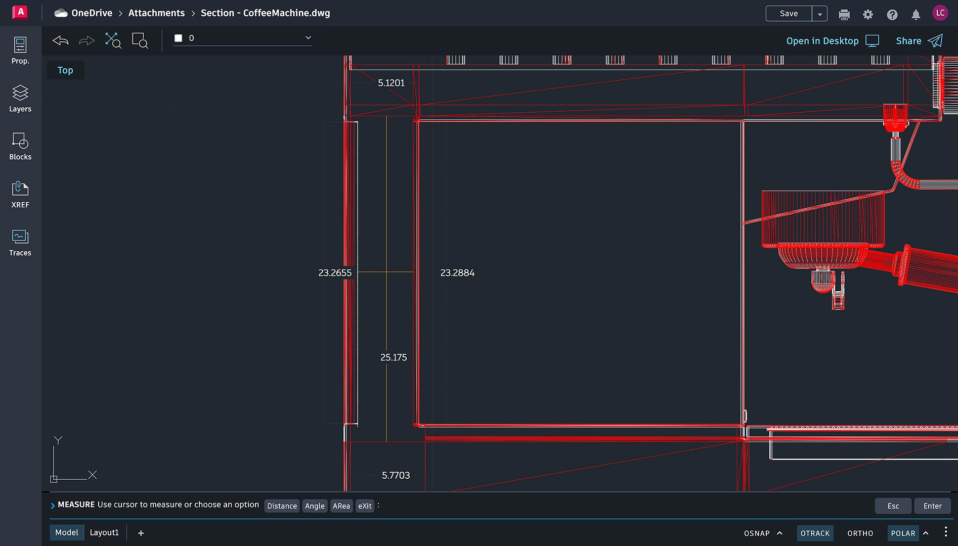Click the layer 0 white color swatch
958x546 pixels.
click(178, 38)
